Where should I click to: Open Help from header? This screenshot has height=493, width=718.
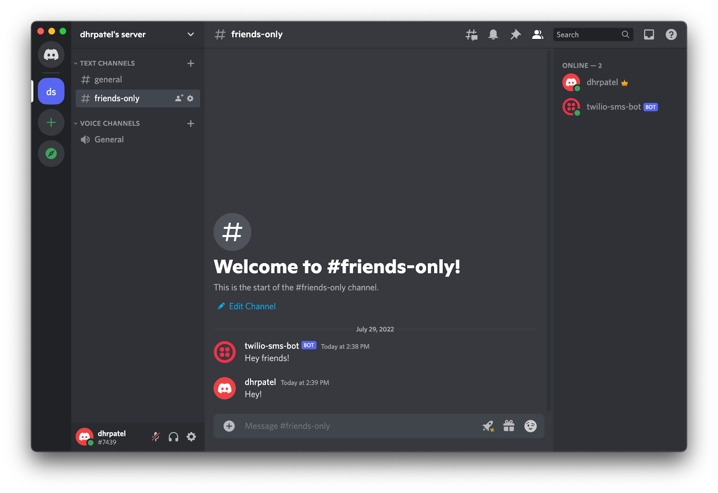(x=671, y=35)
